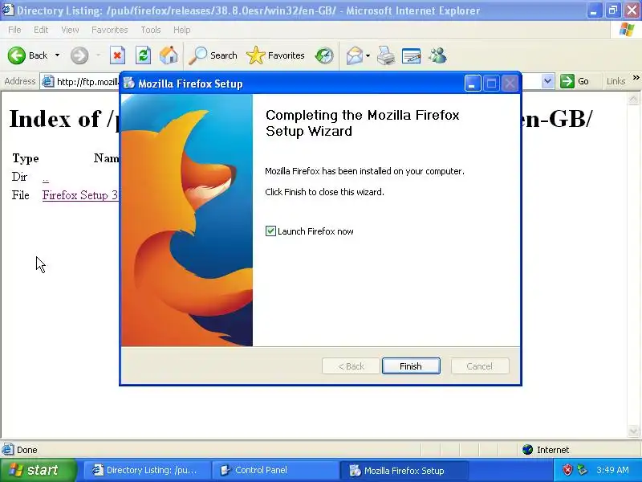Screen dimensions: 642x482
Task: Click the IE page scrollbar up arrow
Action: point(633,98)
